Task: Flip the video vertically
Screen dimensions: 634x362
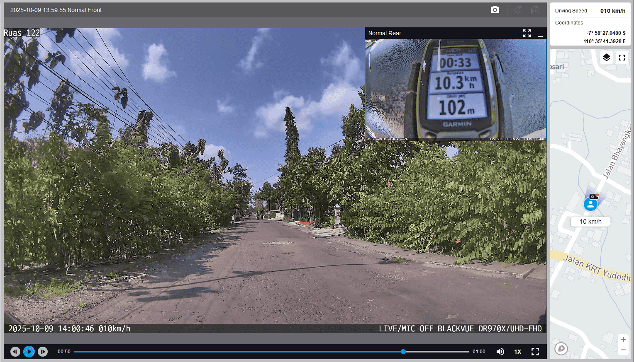Action: [518, 10]
